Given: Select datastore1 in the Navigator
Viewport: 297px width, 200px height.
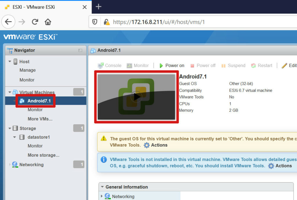Looking at the screenshot, I should point(39,137).
